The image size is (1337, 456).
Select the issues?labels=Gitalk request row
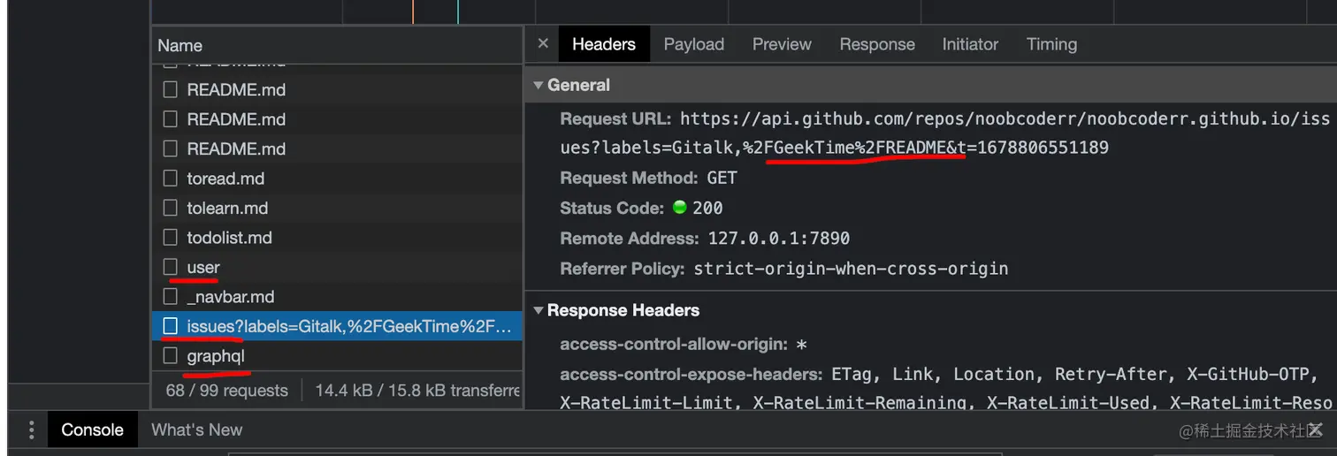pyautogui.click(x=337, y=327)
